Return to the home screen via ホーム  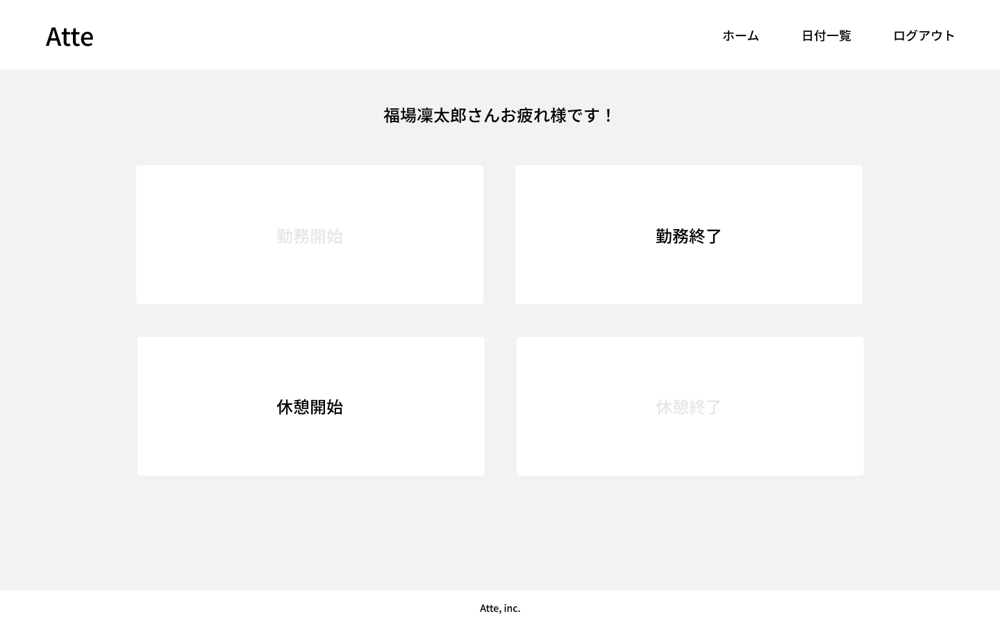pyautogui.click(x=740, y=35)
